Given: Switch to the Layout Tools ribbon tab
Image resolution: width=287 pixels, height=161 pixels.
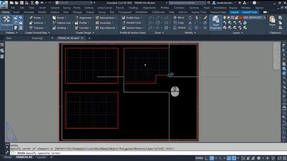Looking at the screenshot, I should [x=250, y=12].
